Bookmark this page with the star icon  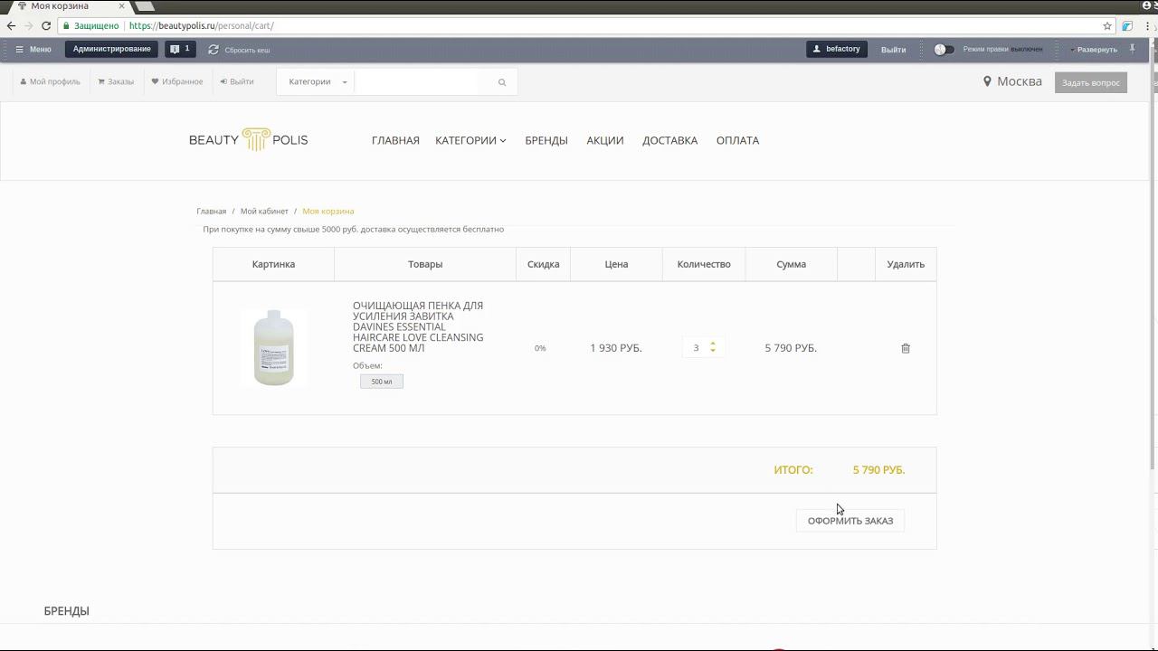click(x=1107, y=26)
